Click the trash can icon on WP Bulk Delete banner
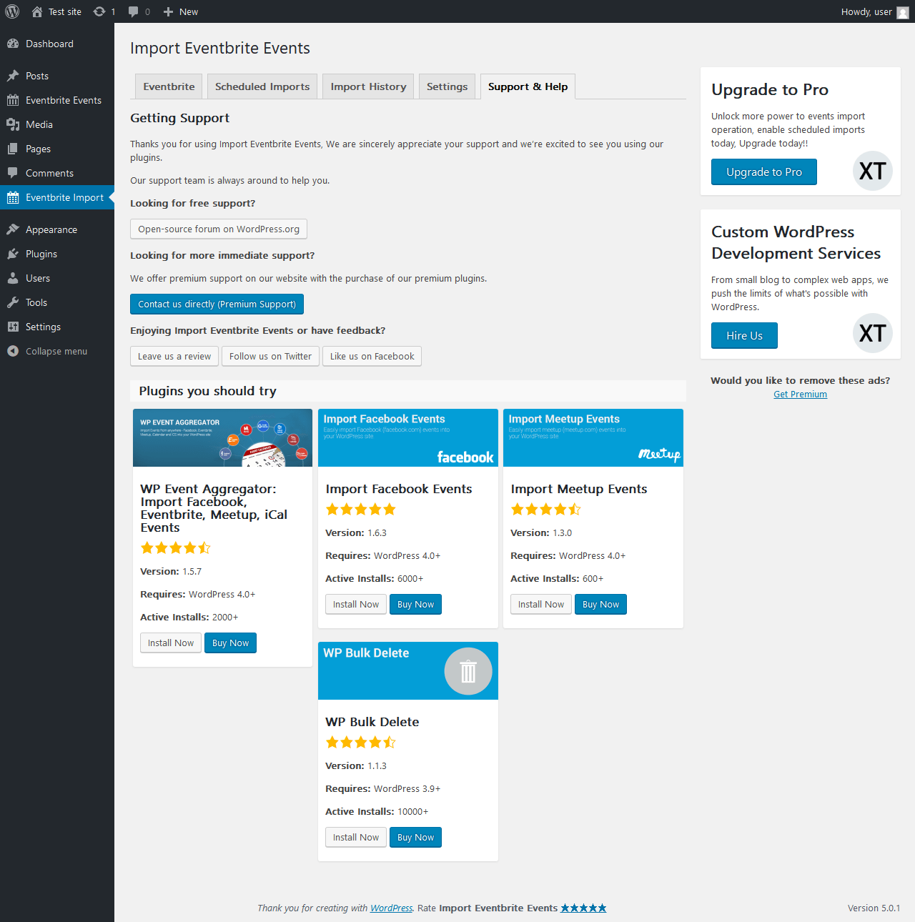 pos(468,671)
